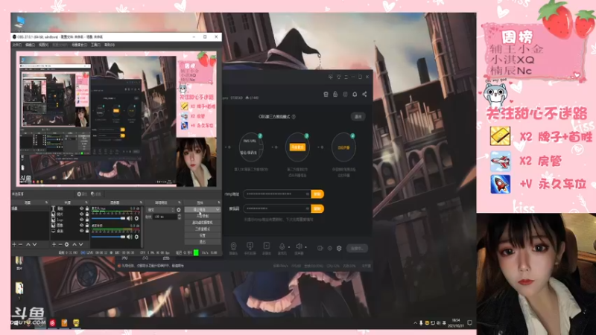Screen dimensions: 596x335
Task: Open the 工具 menu in OBS
Action: point(95,45)
